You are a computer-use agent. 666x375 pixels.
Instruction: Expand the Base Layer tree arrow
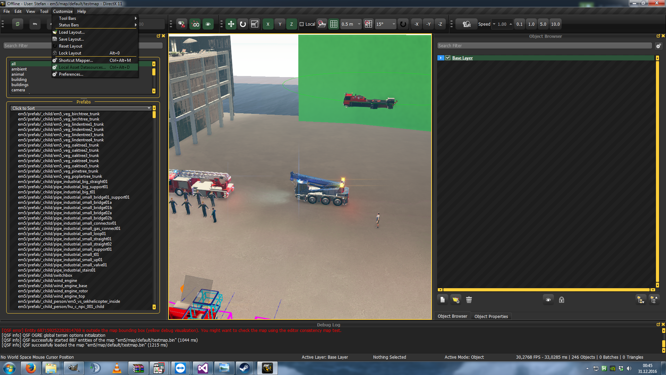441,58
